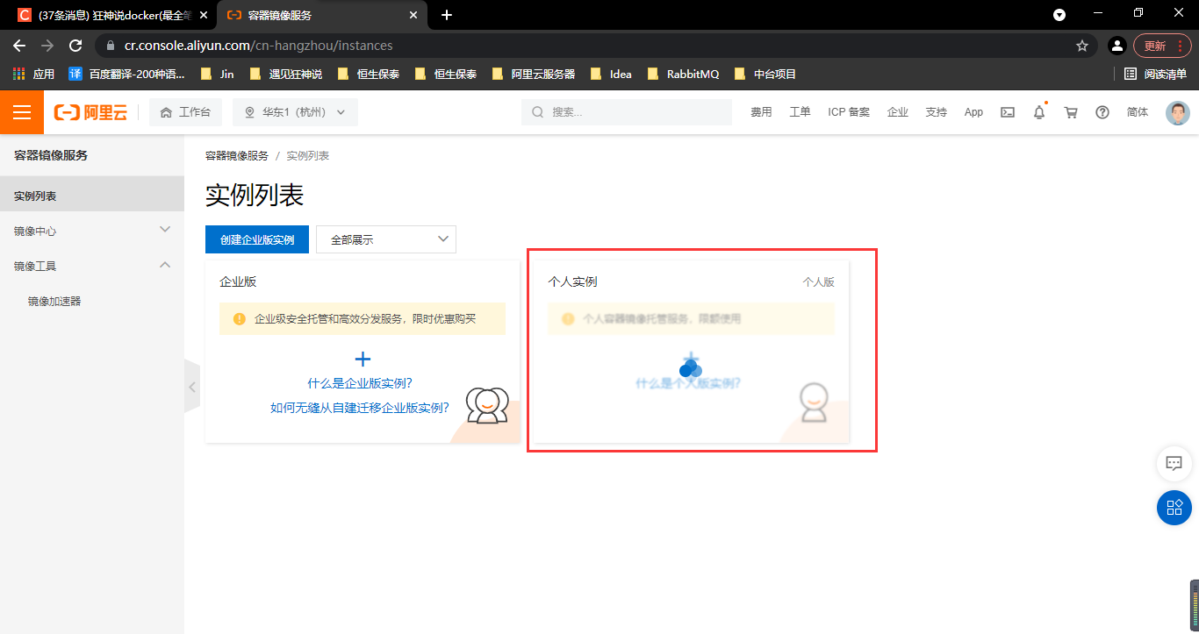Image resolution: width=1199 pixels, height=634 pixels.
Task: Expand 镜像中心 in the sidebar
Action: (92, 231)
